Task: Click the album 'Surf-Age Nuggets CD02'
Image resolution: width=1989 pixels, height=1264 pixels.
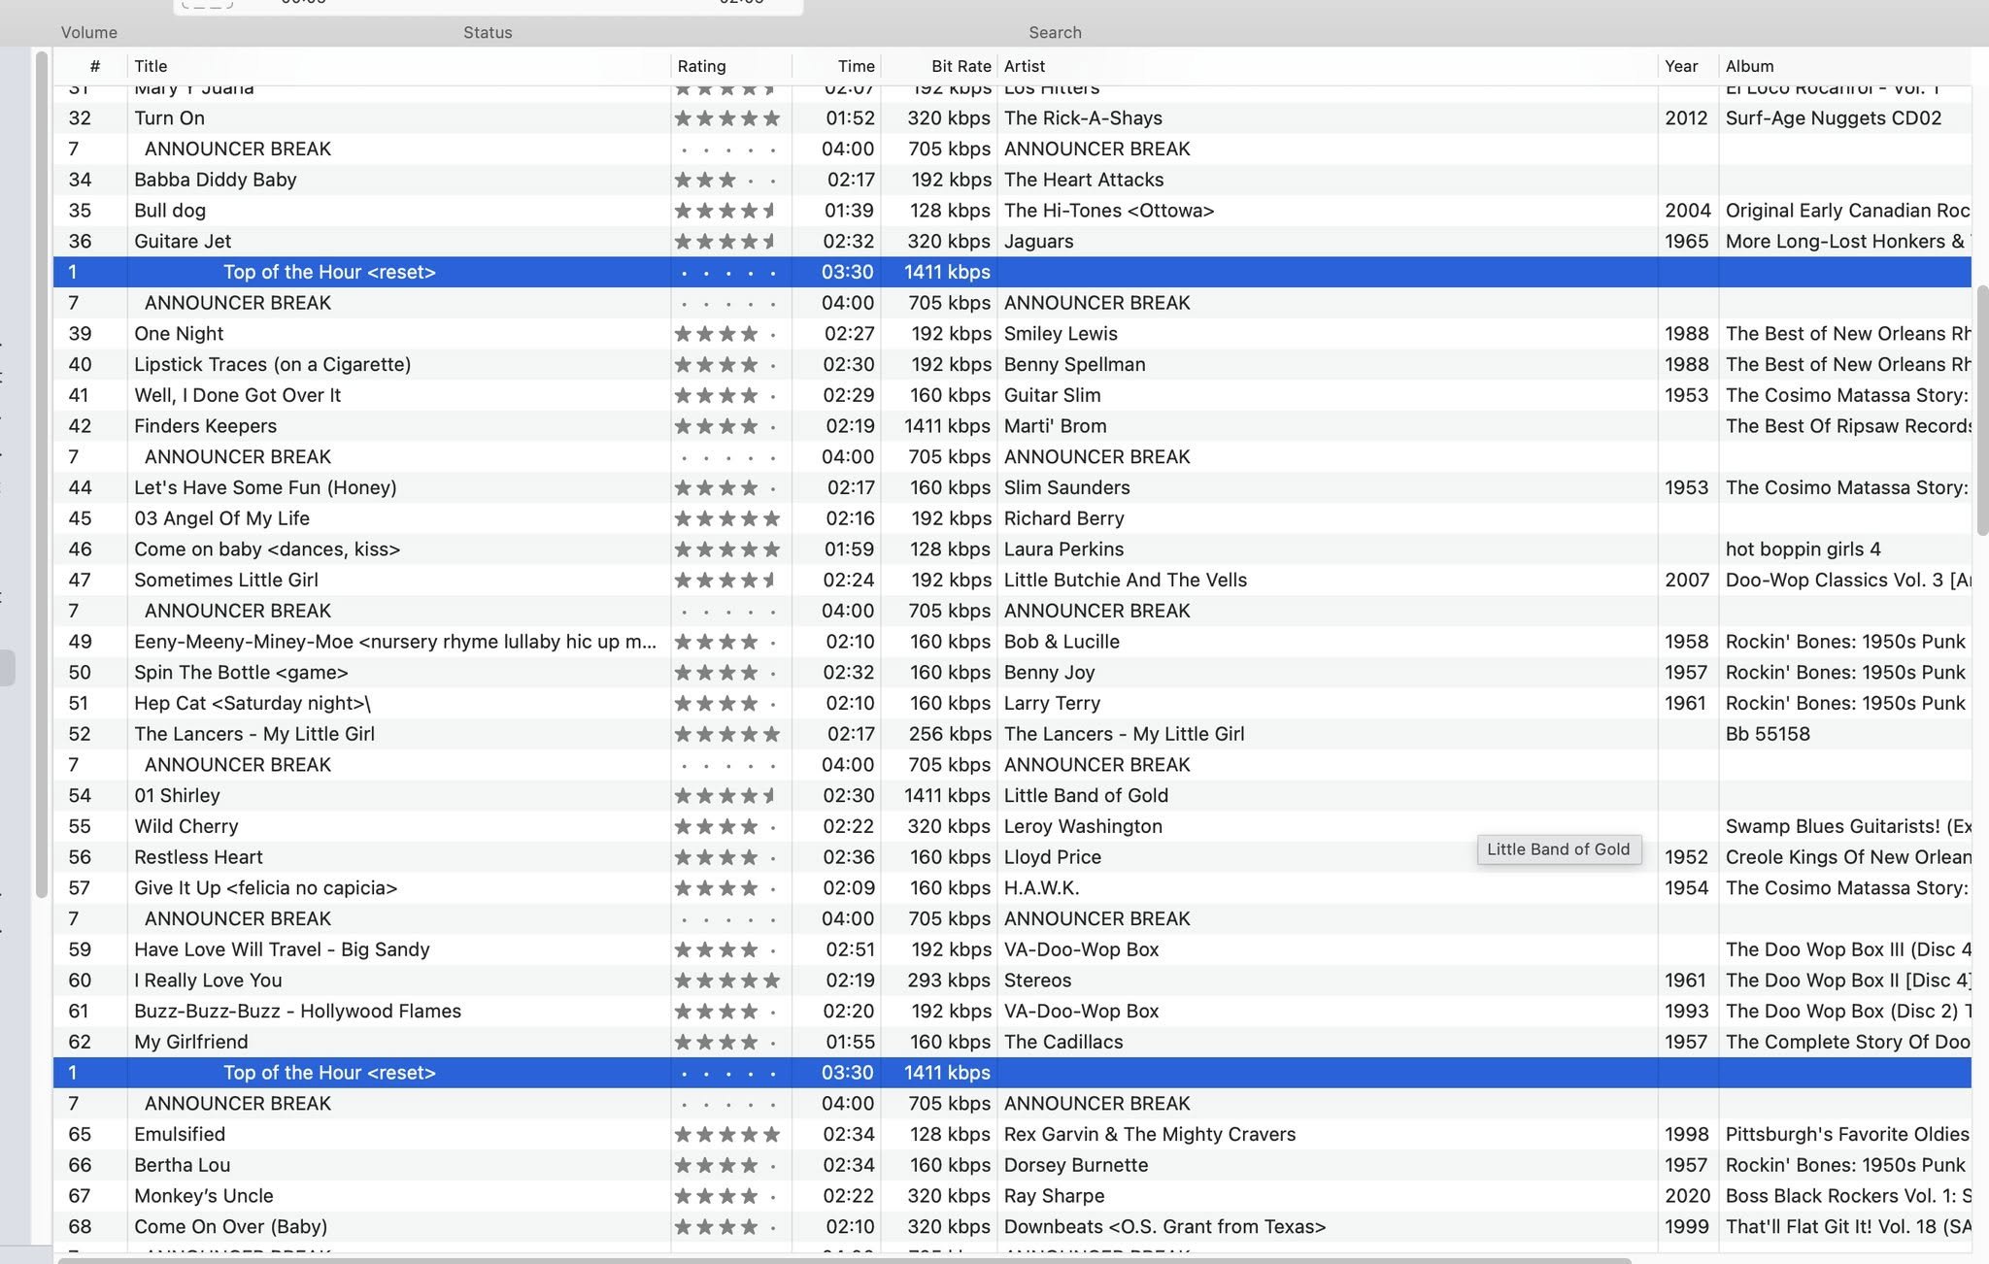Action: 1833,118
